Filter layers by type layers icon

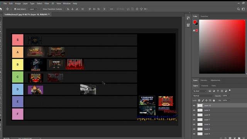(218, 91)
